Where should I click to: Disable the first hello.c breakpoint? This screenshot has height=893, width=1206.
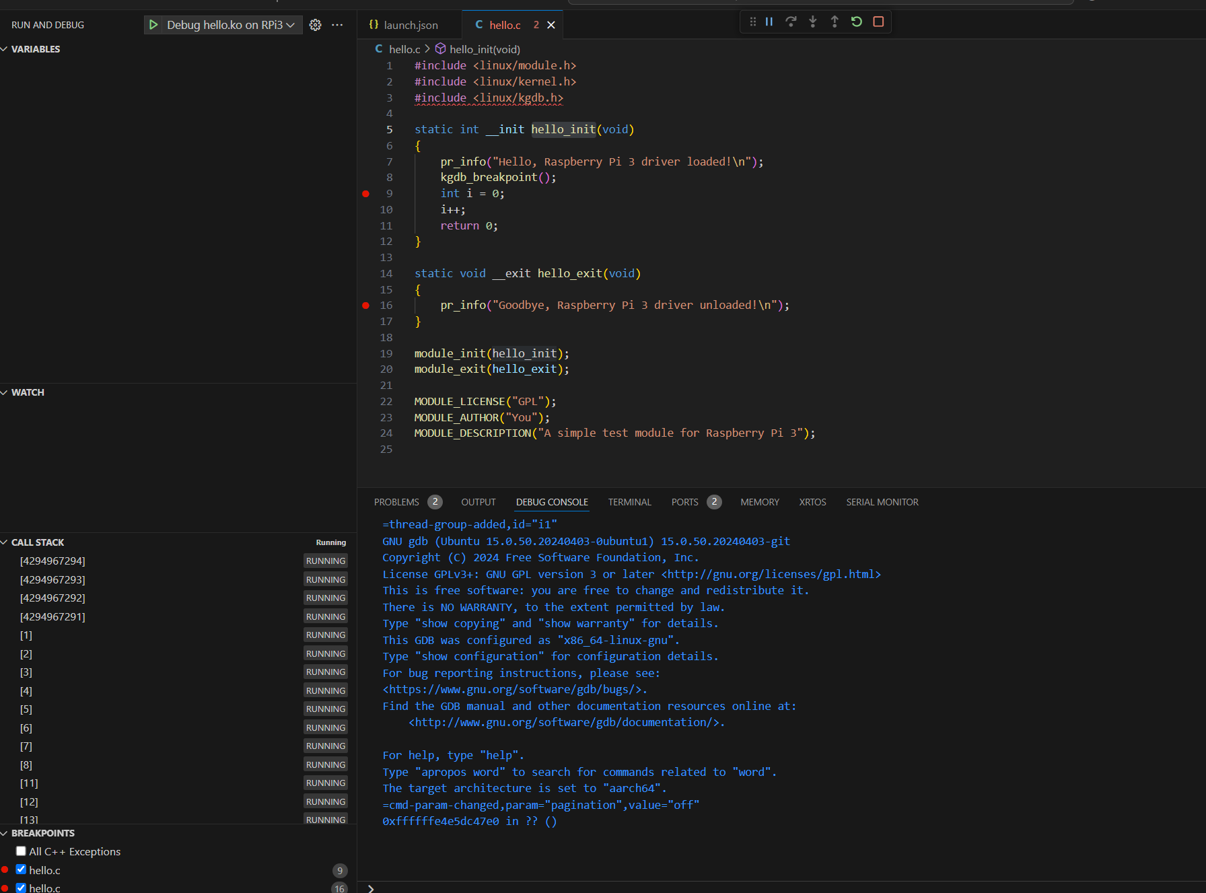pos(21,869)
